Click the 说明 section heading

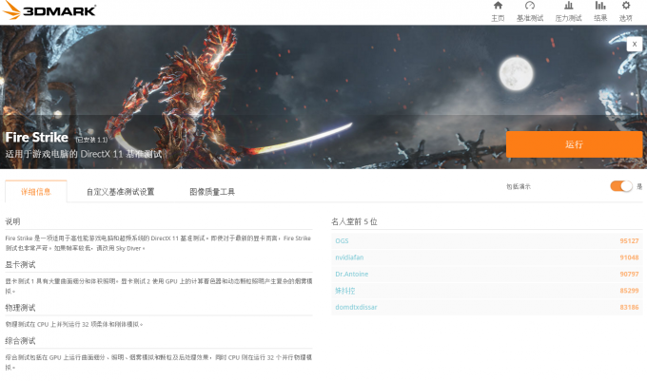click(x=12, y=221)
